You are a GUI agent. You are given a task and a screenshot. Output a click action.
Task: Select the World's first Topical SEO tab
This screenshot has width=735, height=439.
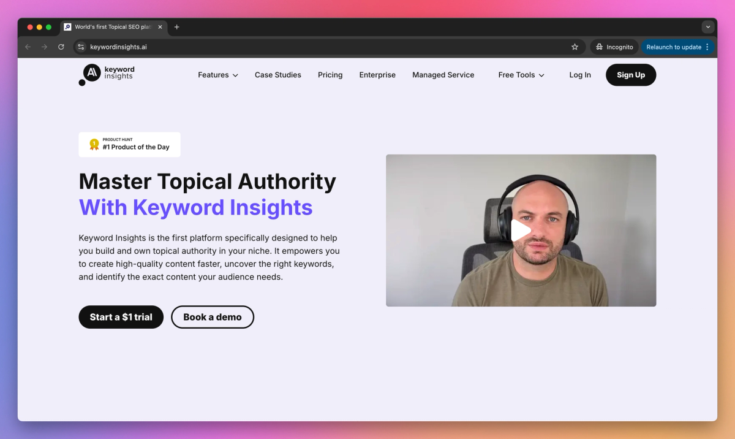113,27
